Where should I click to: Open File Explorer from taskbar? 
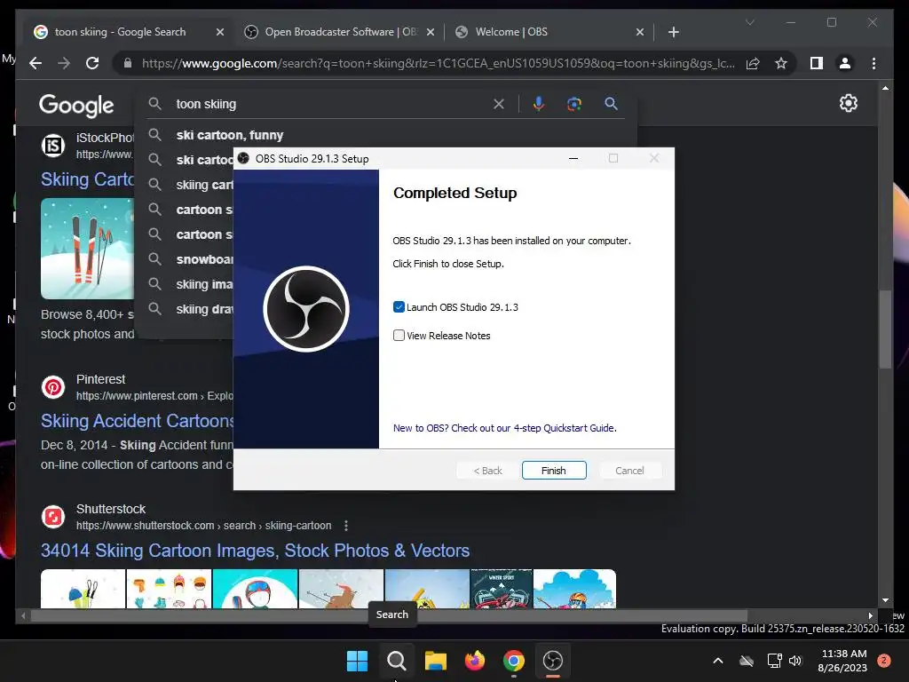pyautogui.click(x=435, y=661)
